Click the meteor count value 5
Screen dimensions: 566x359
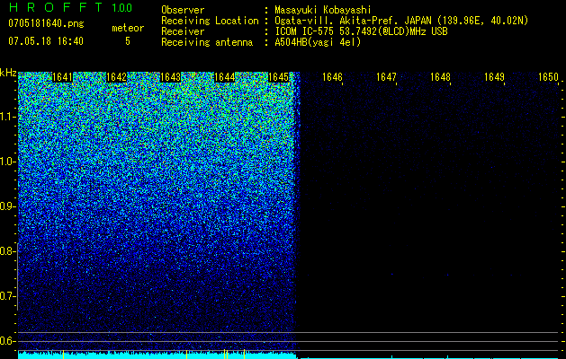(x=128, y=41)
